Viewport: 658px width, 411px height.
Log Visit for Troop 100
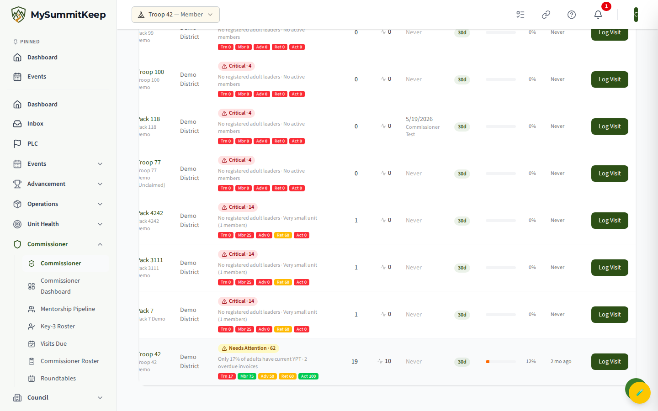pos(610,79)
